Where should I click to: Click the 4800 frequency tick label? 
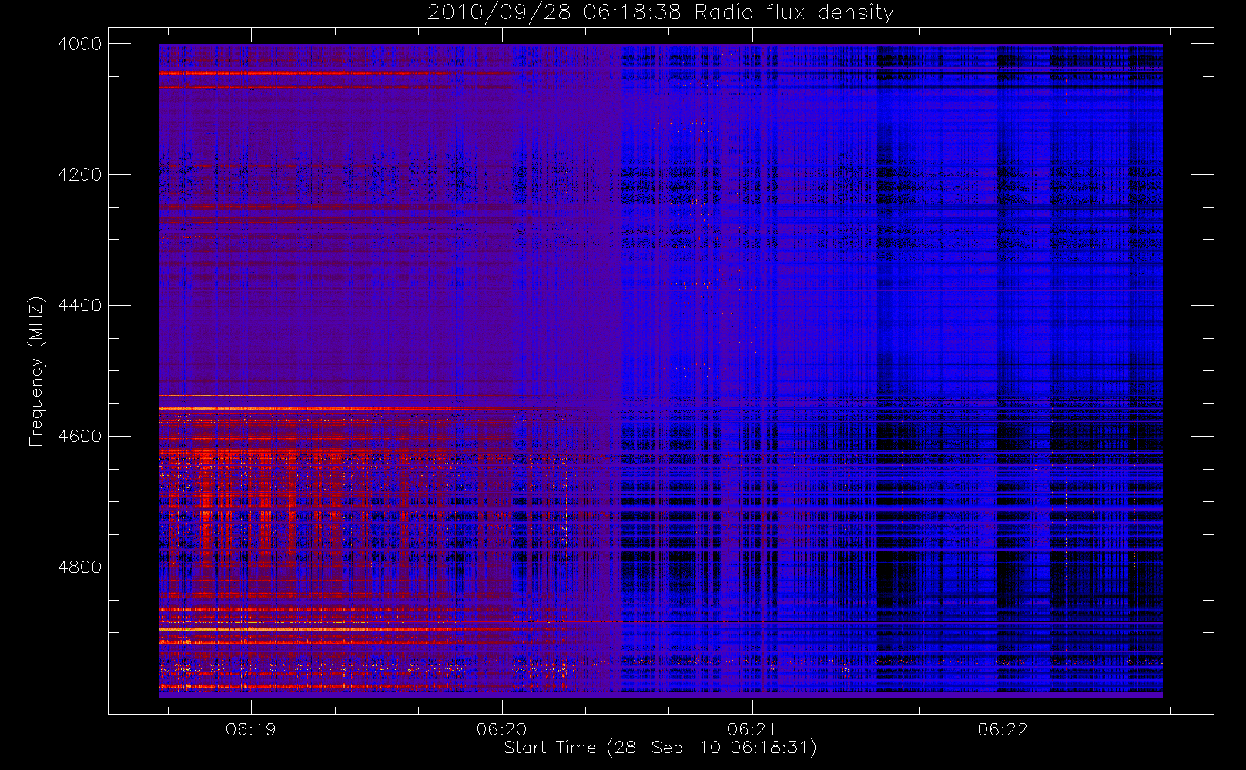pyautogui.click(x=80, y=567)
